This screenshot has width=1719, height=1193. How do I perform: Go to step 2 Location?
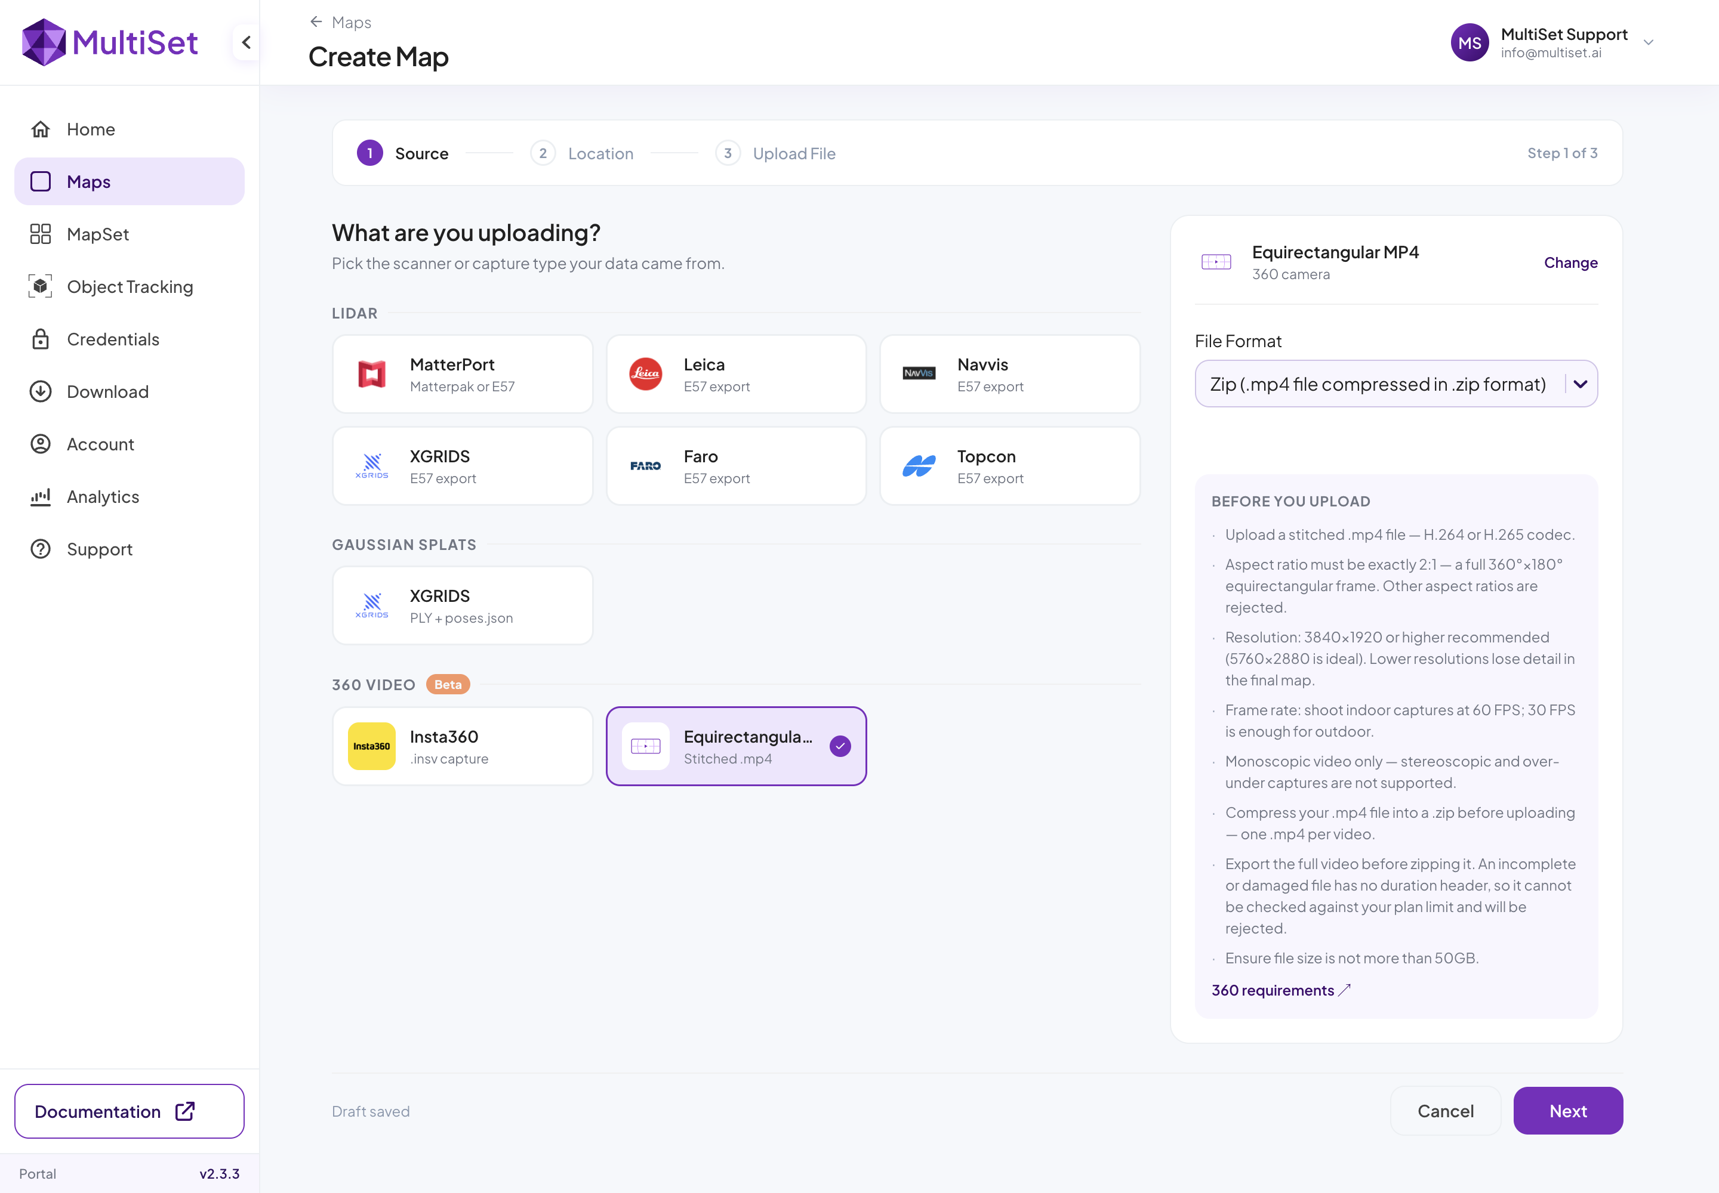(x=582, y=153)
